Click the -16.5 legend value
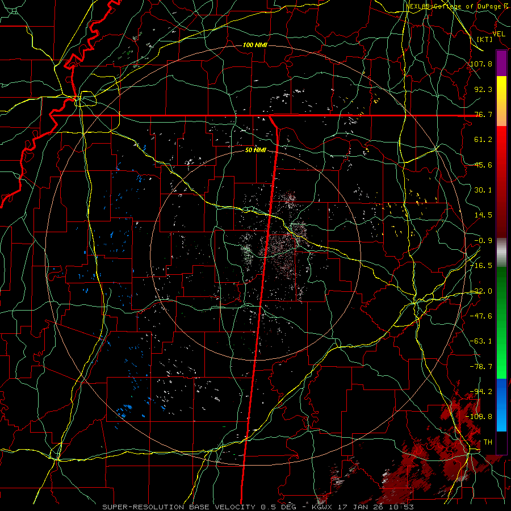 481,266
